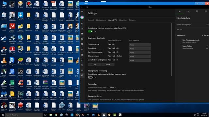Switch to Network settings tab
This screenshot has width=209, height=117.
point(132,20)
